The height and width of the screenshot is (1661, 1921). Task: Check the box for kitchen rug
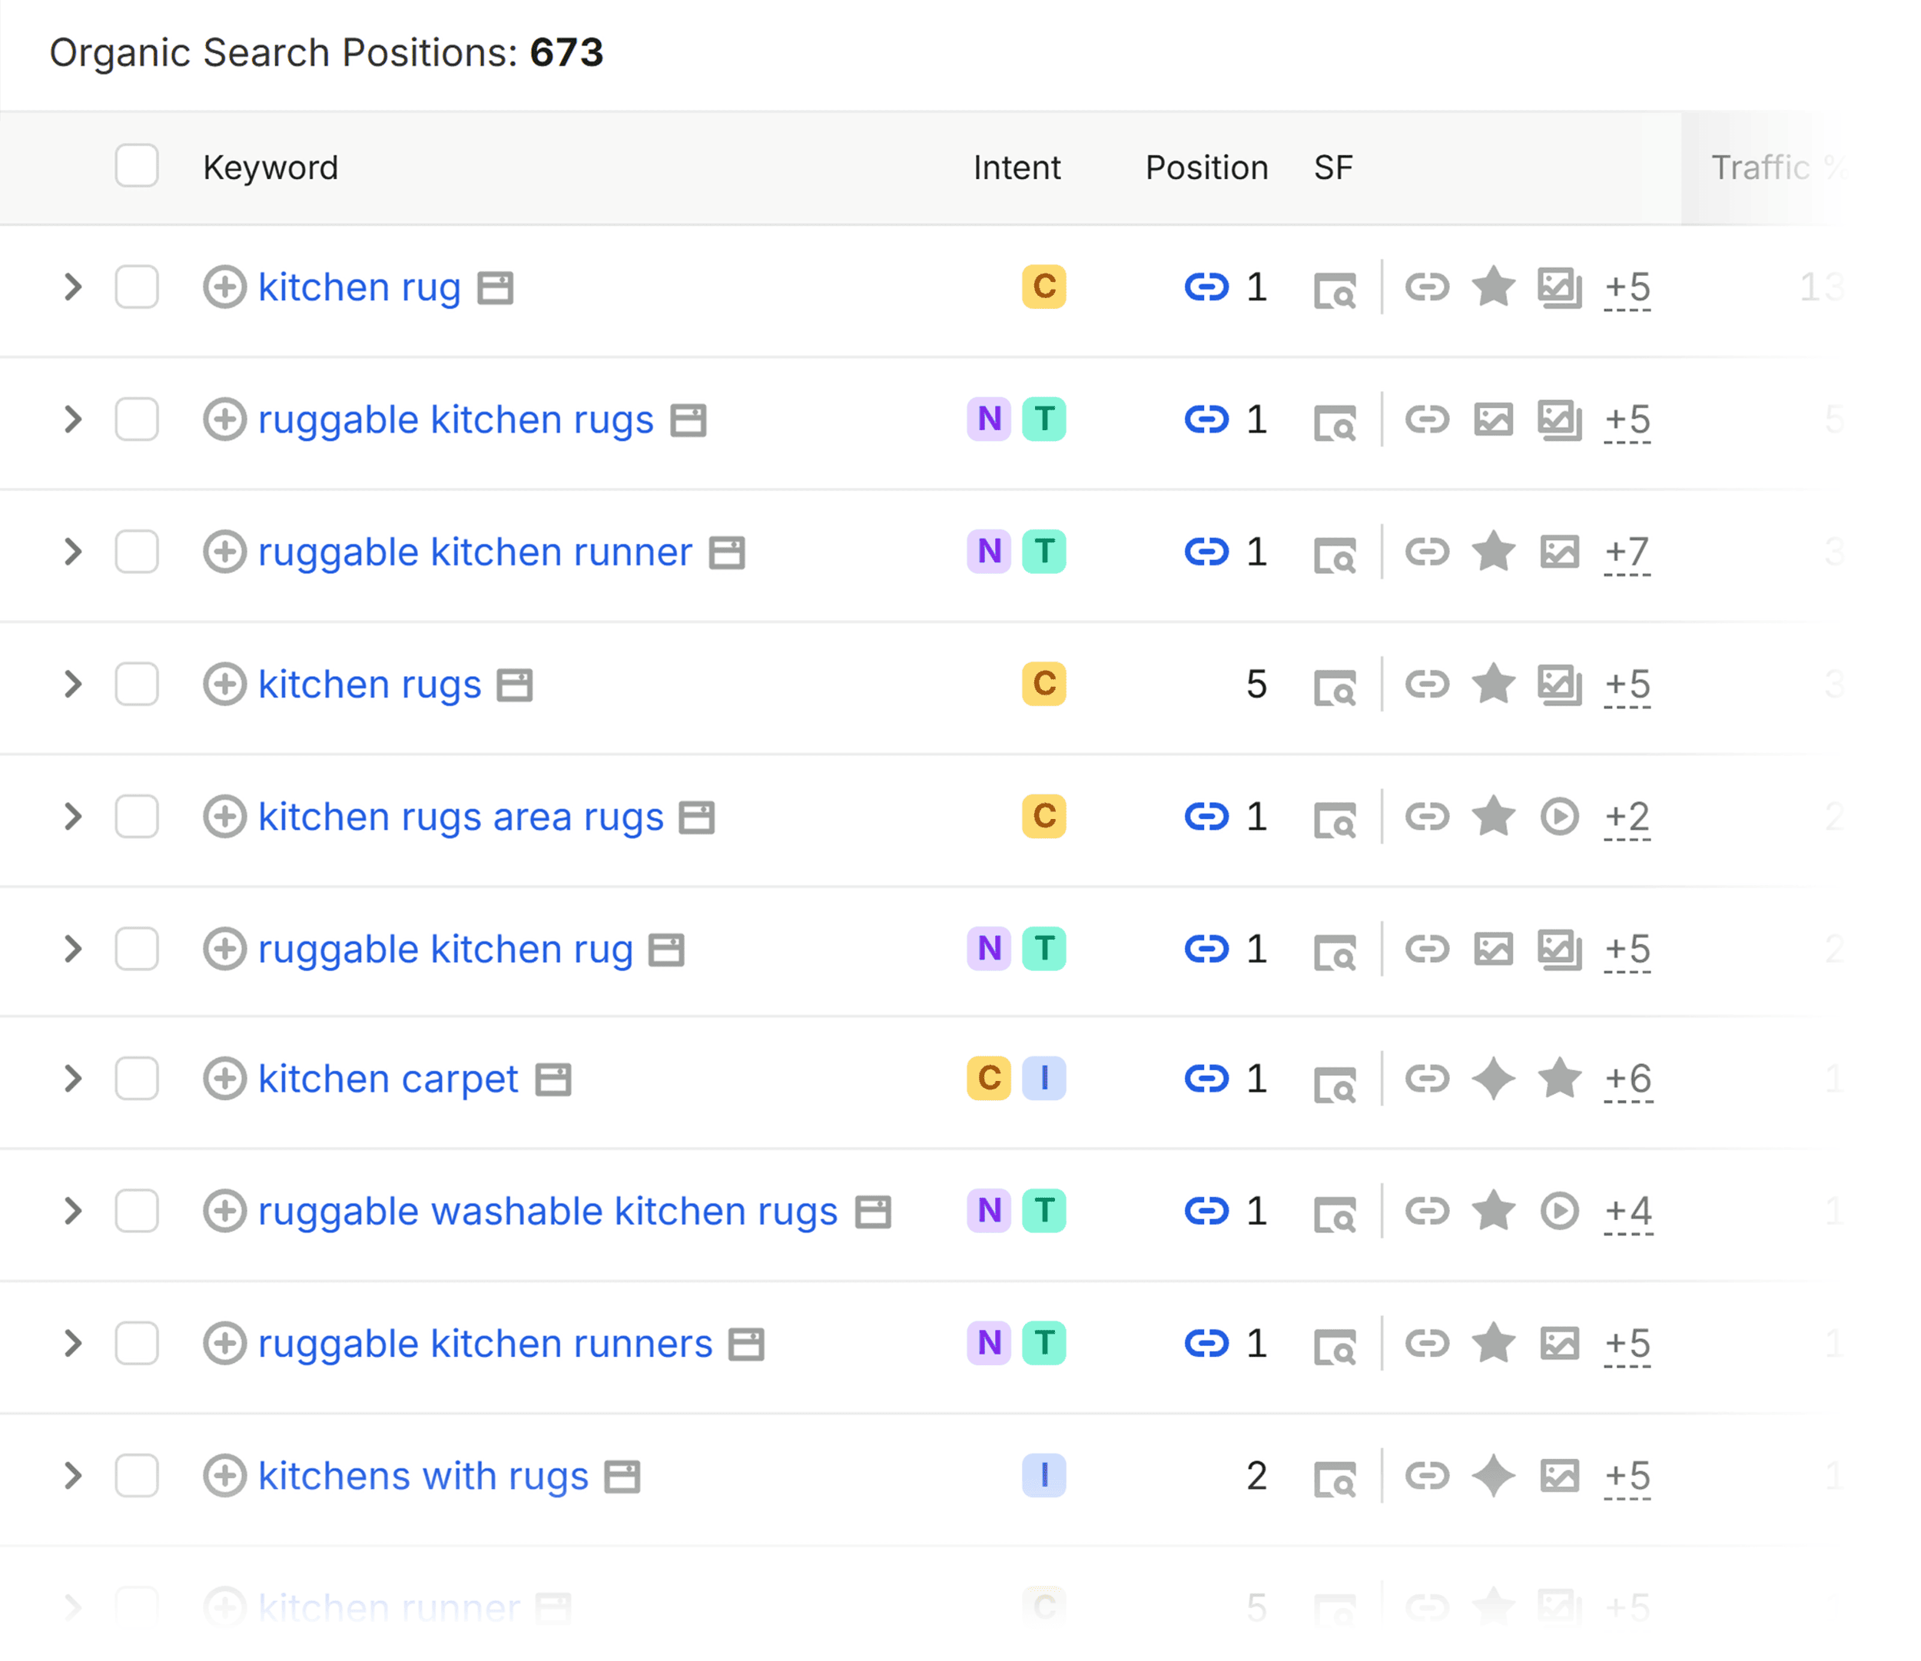pyautogui.click(x=136, y=287)
